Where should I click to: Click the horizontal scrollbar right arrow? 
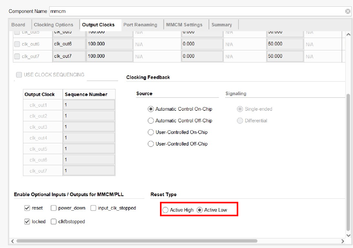343,241
